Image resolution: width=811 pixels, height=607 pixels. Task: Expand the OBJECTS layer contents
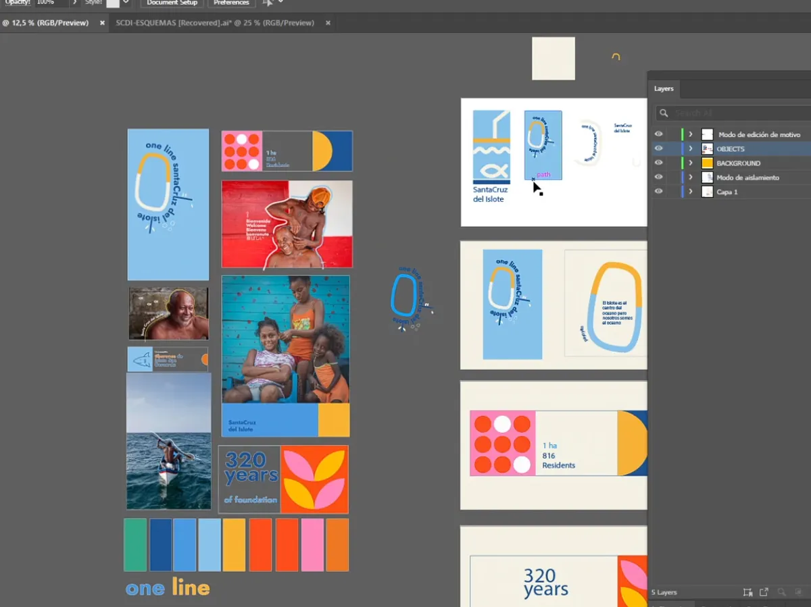(x=690, y=149)
